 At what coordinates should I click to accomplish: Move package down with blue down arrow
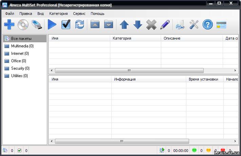[138, 24]
